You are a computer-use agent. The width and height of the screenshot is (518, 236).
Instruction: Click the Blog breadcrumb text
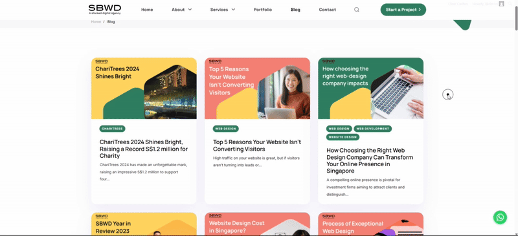111,22
